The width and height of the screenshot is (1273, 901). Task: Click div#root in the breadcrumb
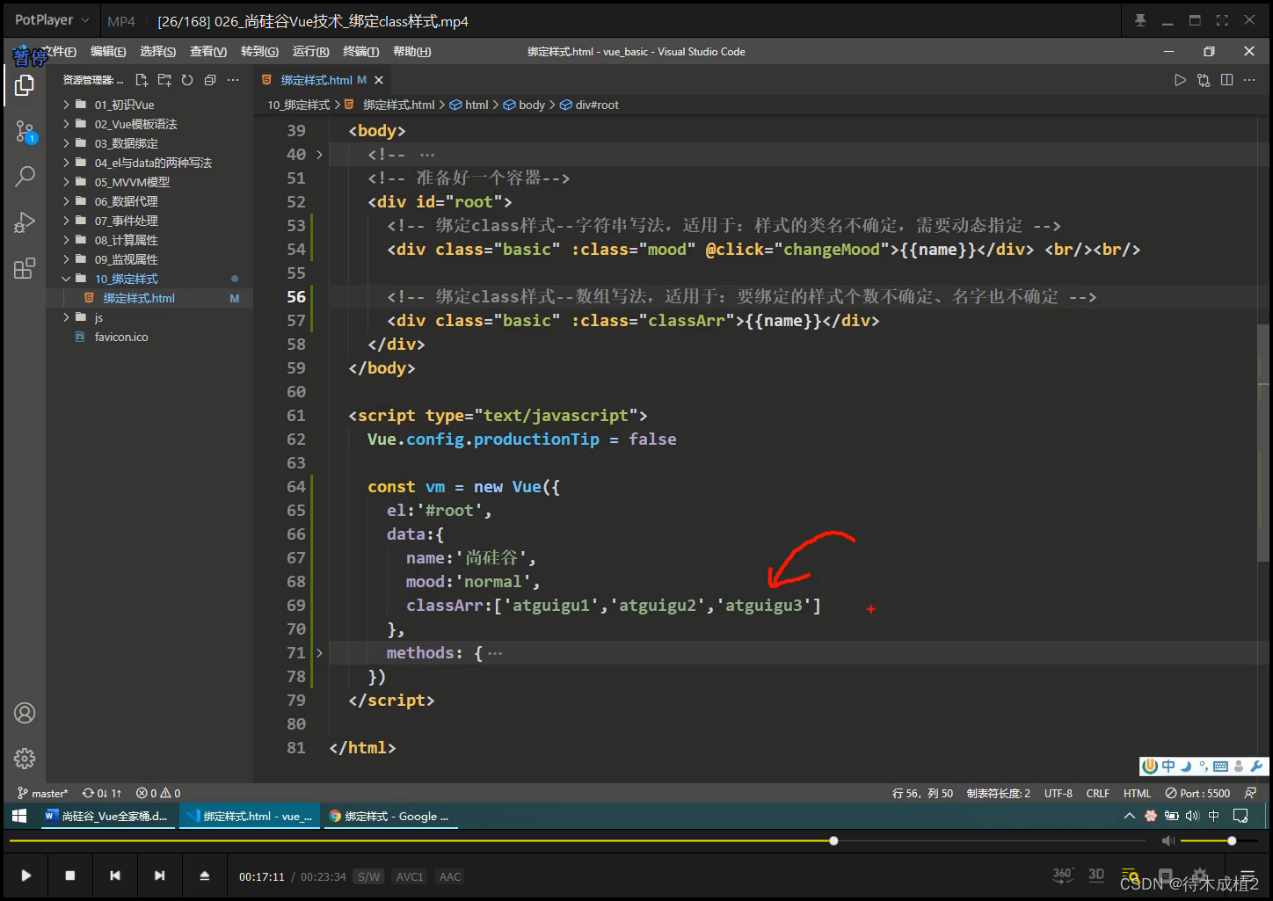click(x=596, y=105)
